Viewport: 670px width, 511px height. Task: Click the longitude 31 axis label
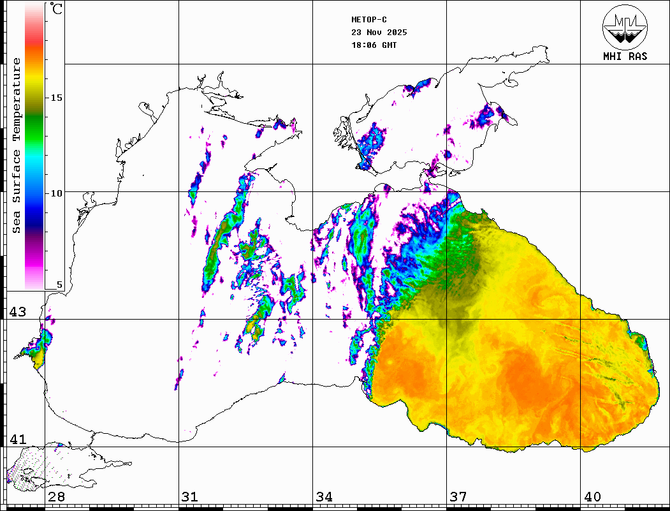189,497
